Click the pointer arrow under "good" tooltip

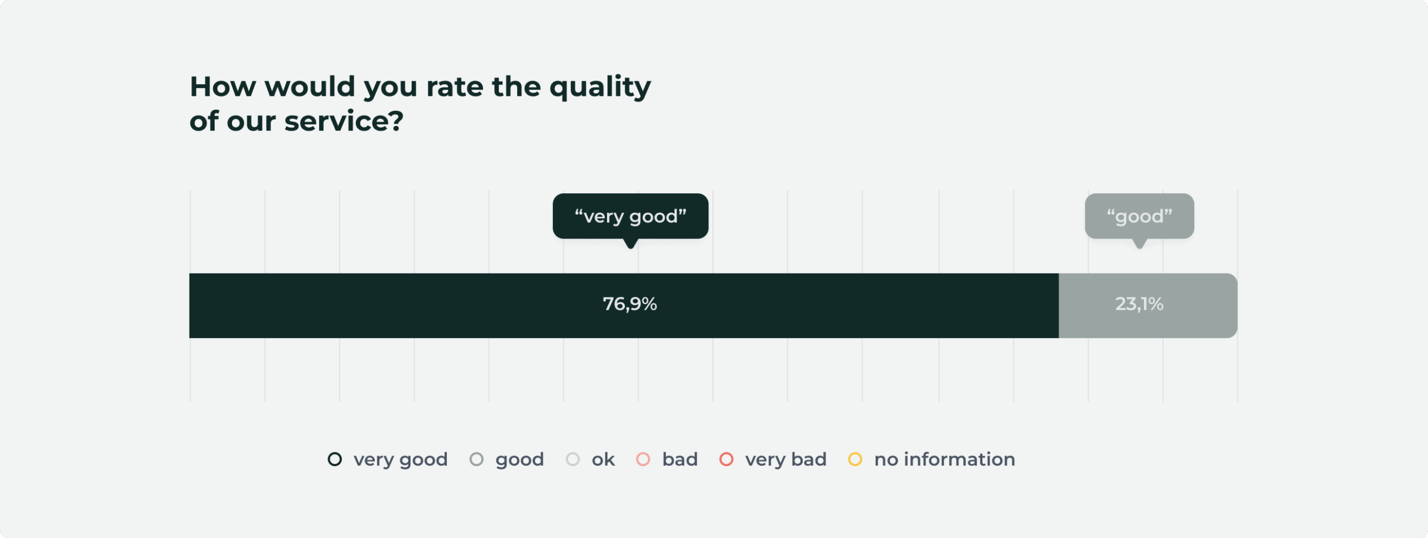pos(1140,244)
